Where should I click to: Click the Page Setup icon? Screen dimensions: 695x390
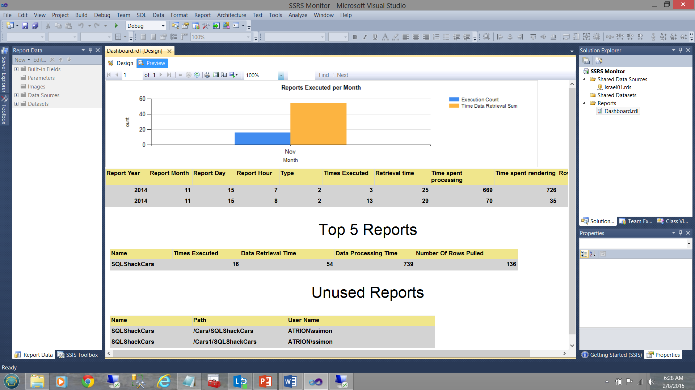pyautogui.click(x=224, y=75)
